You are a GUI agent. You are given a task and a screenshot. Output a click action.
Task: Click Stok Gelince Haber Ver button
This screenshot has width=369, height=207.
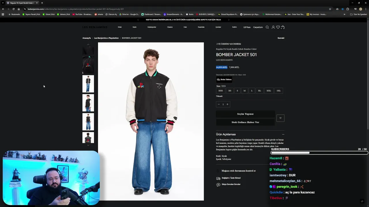[x=245, y=122]
